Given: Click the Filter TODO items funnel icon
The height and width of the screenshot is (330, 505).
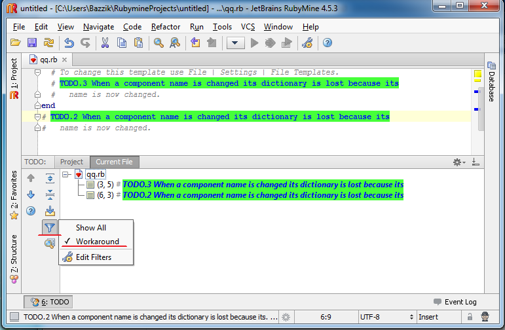Looking at the screenshot, I should click(50, 228).
